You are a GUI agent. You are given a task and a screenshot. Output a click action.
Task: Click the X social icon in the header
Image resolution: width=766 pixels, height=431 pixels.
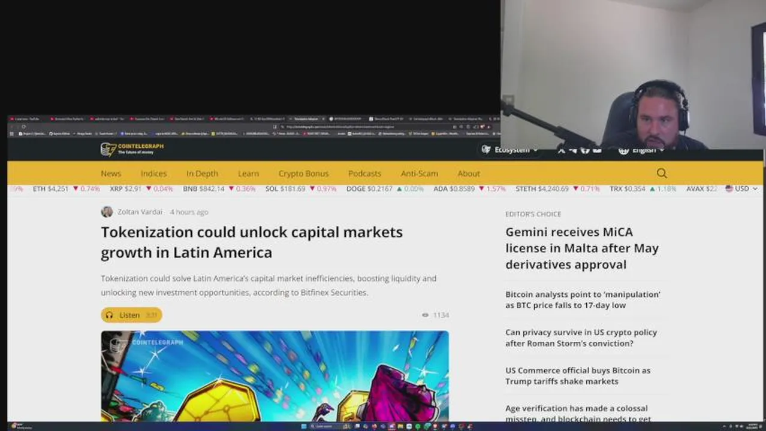coord(561,150)
